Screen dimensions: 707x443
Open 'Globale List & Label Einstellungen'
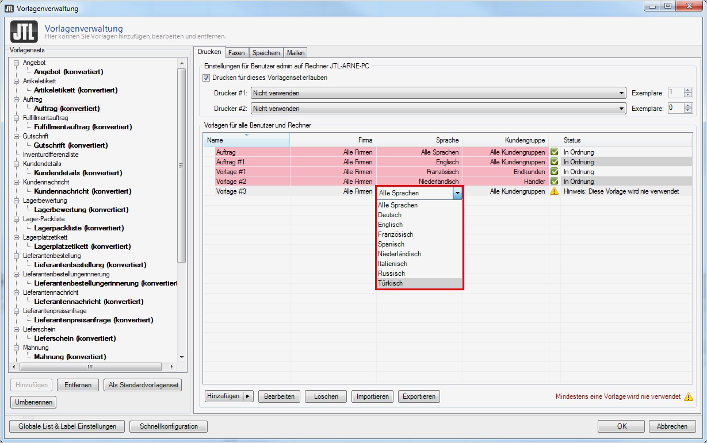point(67,426)
